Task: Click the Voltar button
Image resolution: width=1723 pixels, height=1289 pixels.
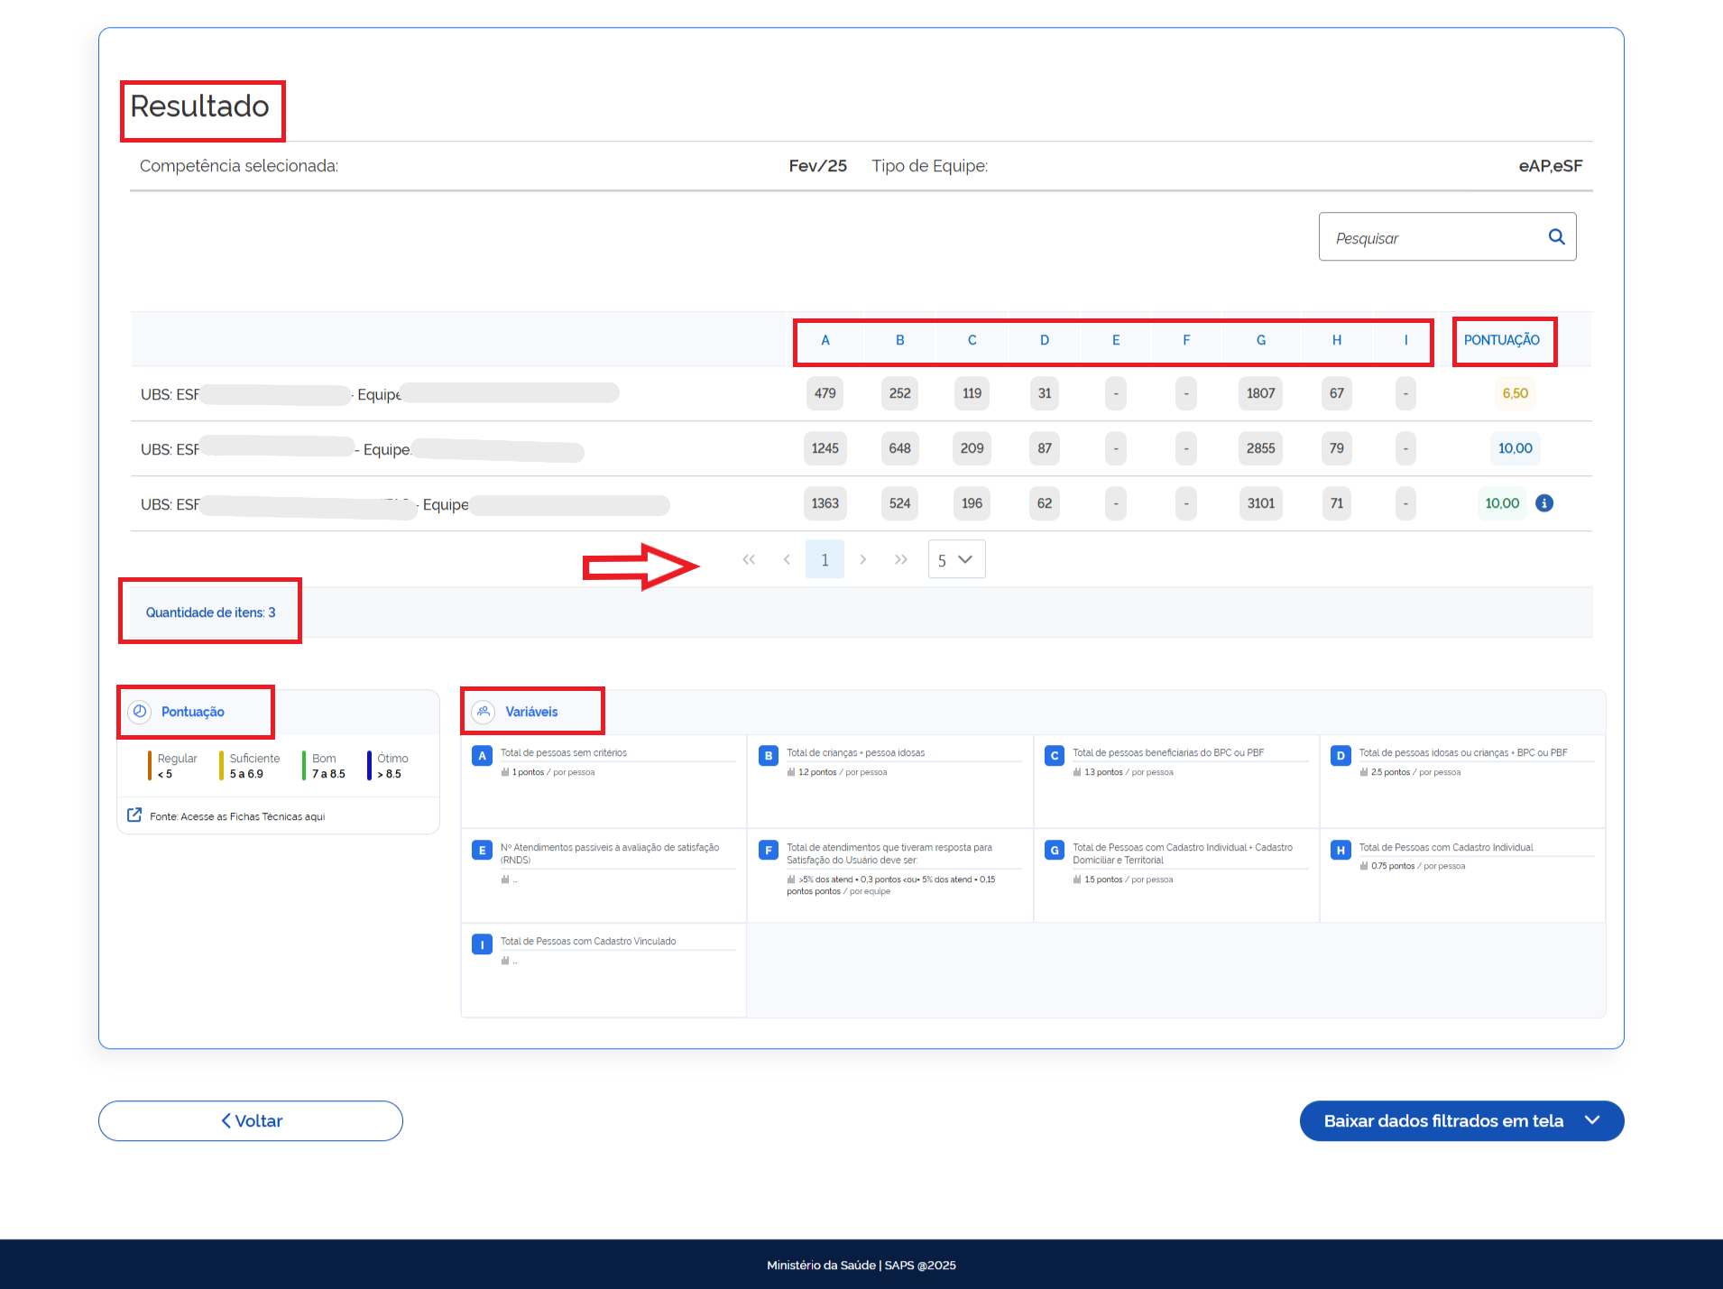Action: [x=251, y=1120]
